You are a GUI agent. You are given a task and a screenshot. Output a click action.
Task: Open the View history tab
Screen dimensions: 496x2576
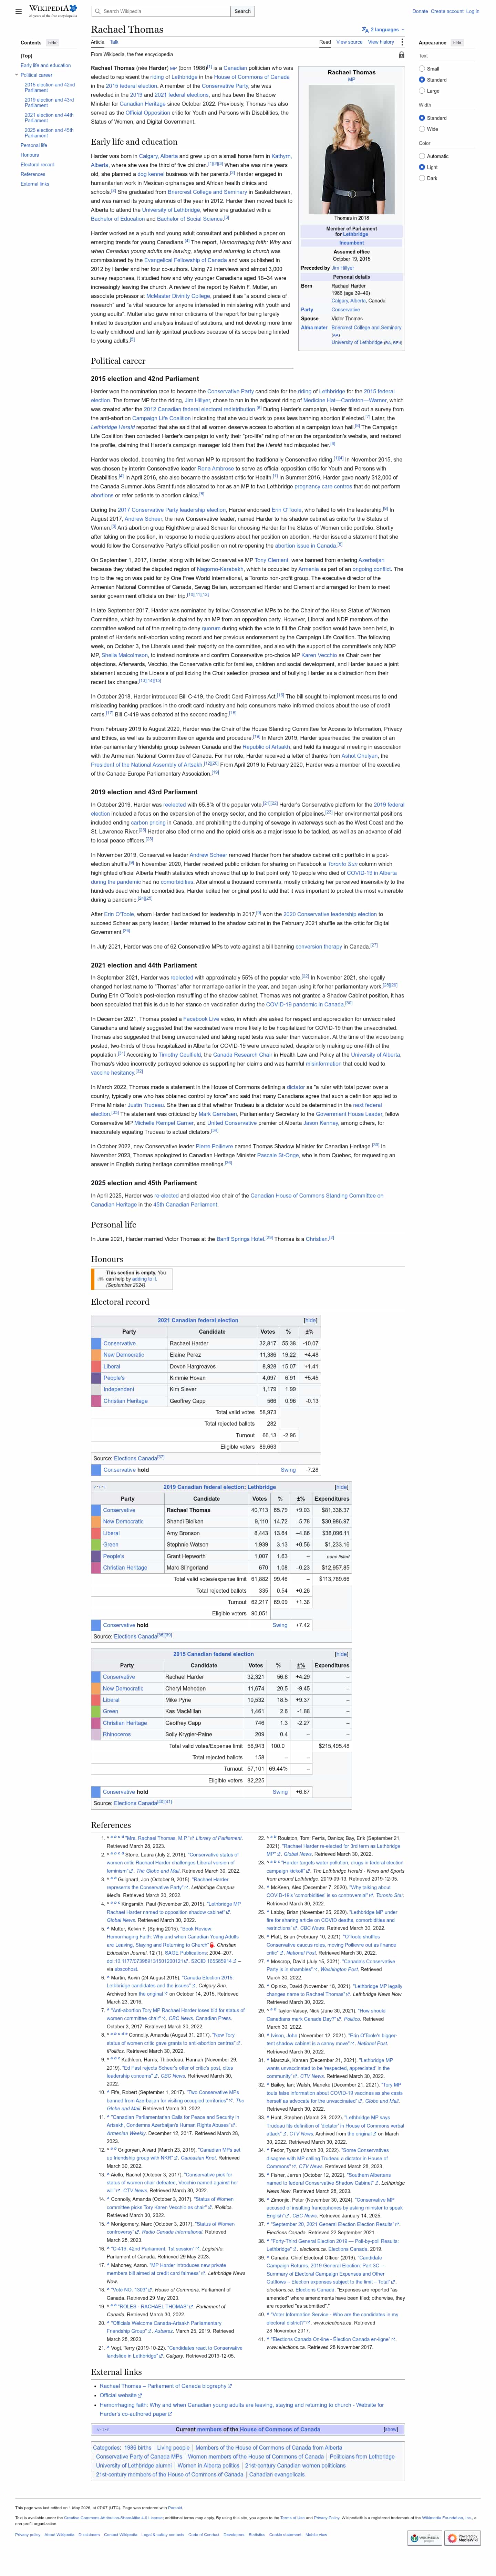381,42
